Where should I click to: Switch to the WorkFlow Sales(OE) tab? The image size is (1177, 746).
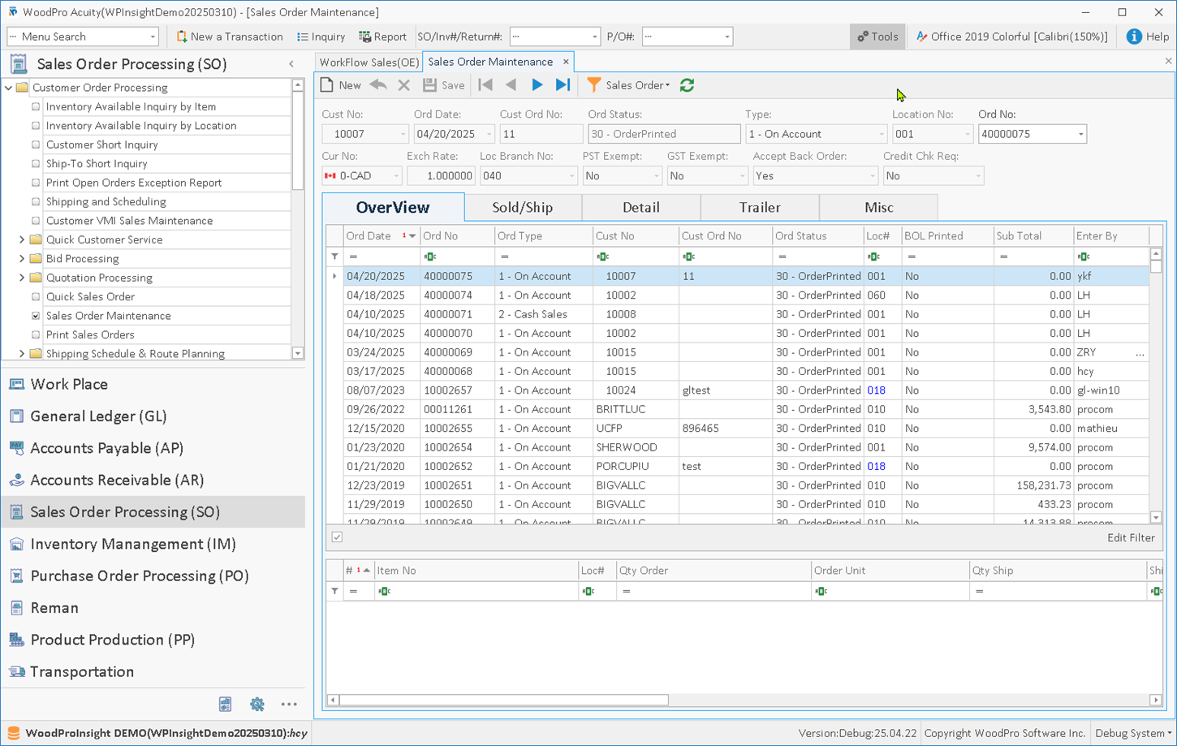[369, 62]
